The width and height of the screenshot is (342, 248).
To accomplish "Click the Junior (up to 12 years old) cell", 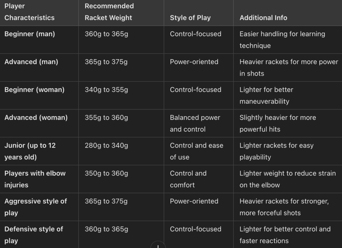I will [30, 151].
